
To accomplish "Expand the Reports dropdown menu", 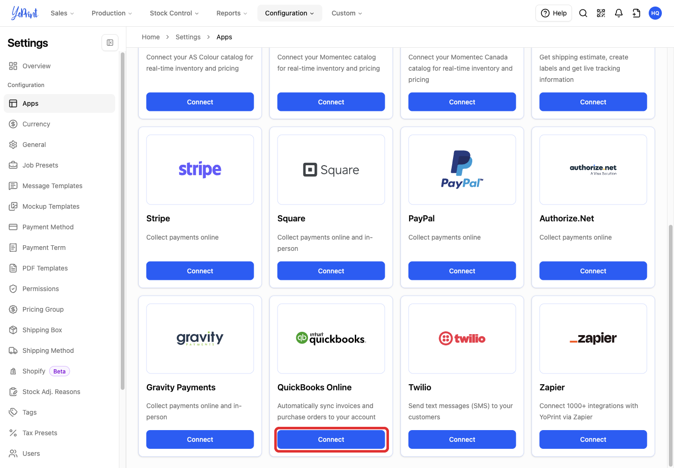I will coord(232,13).
